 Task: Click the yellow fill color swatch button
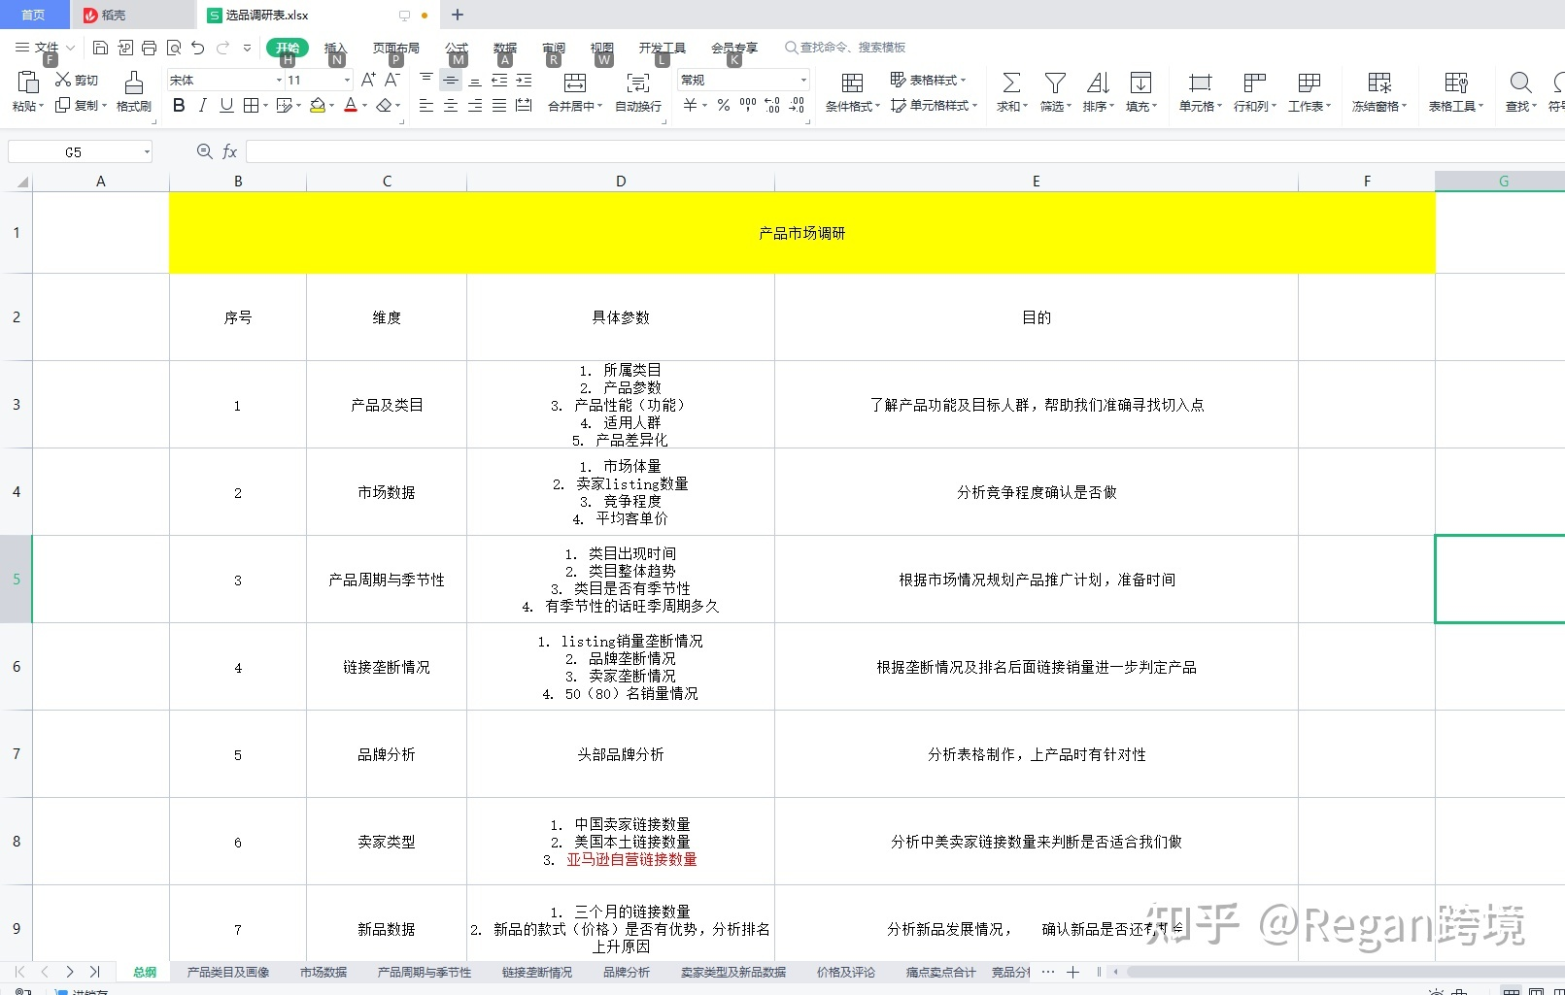[317, 106]
